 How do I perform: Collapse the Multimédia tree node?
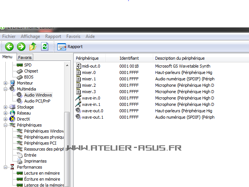[5, 89]
